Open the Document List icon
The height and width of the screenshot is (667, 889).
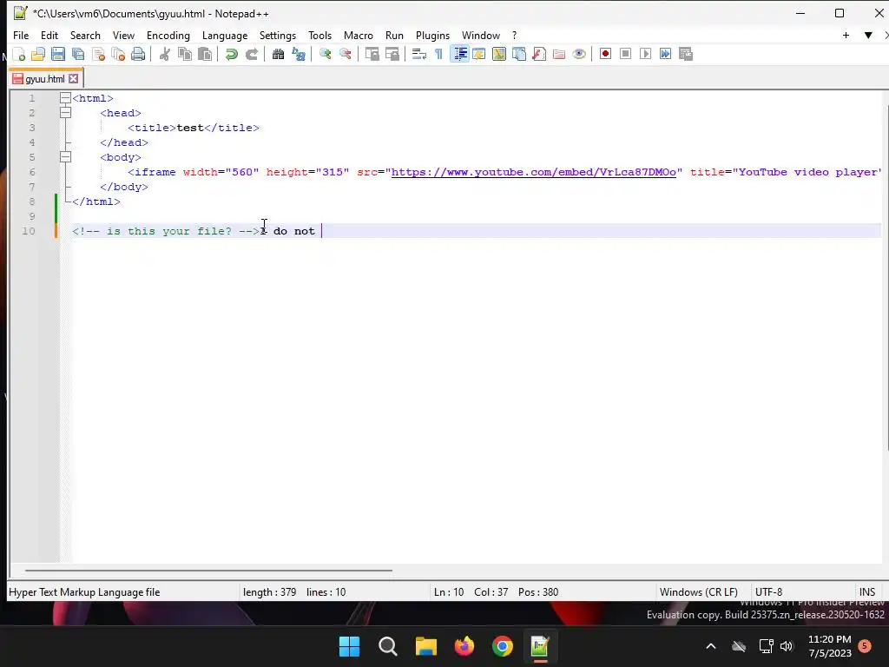(519, 54)
